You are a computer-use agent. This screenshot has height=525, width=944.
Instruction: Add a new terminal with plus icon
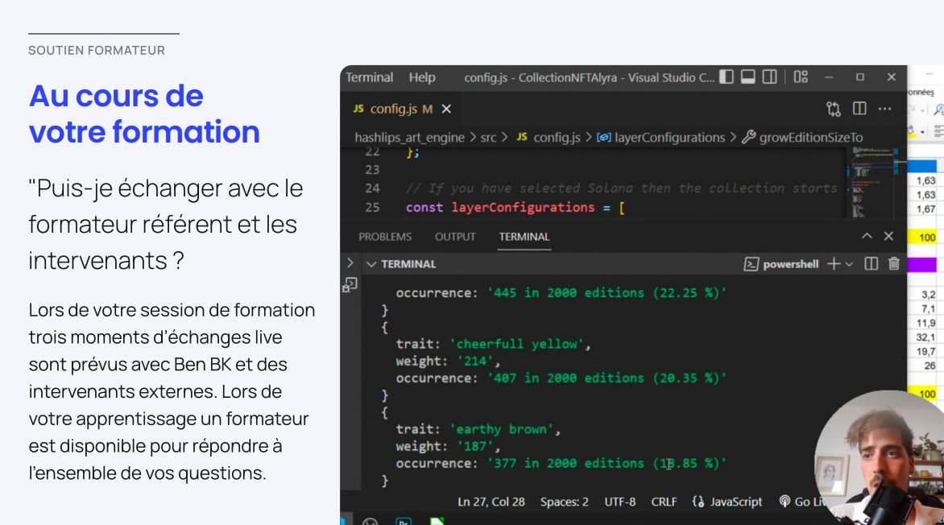tap(834, 264)
